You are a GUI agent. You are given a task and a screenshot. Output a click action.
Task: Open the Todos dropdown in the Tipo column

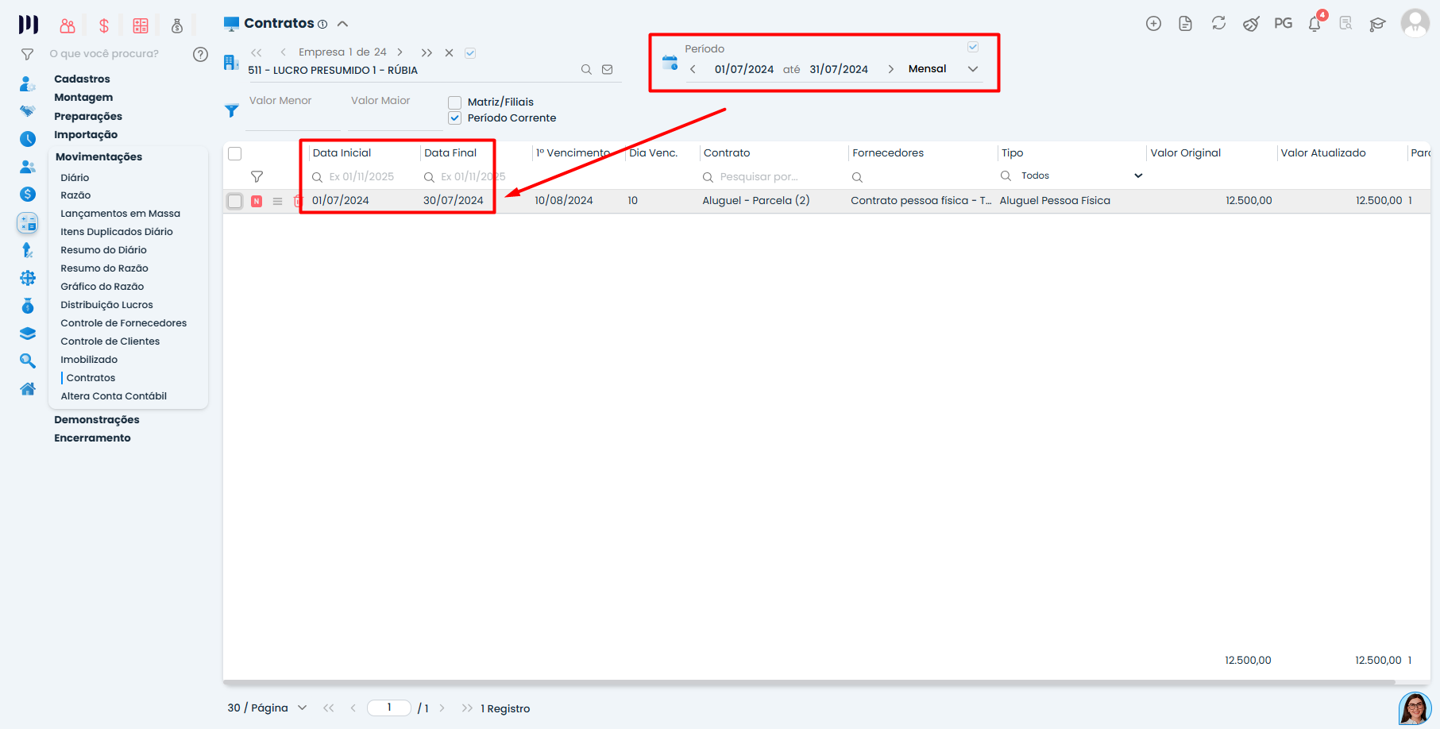click(1139, 175)
